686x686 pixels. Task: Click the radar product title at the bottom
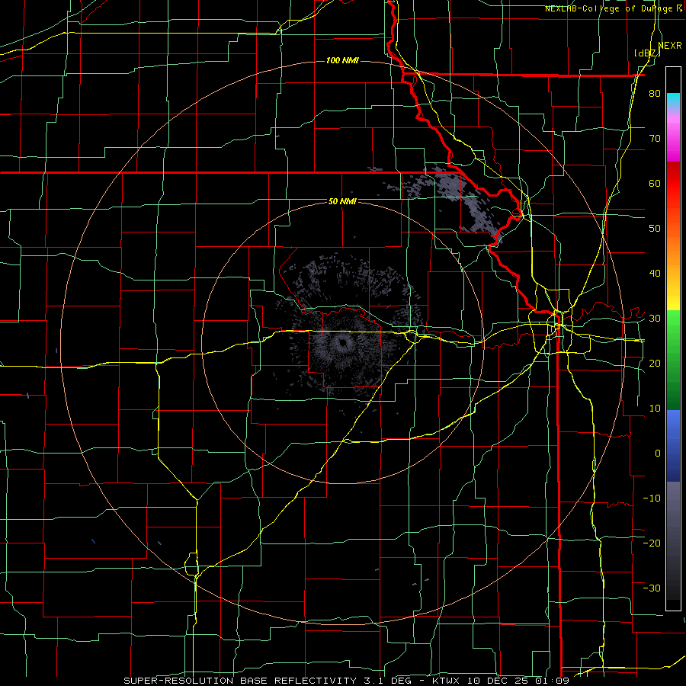tap(346, 681)
